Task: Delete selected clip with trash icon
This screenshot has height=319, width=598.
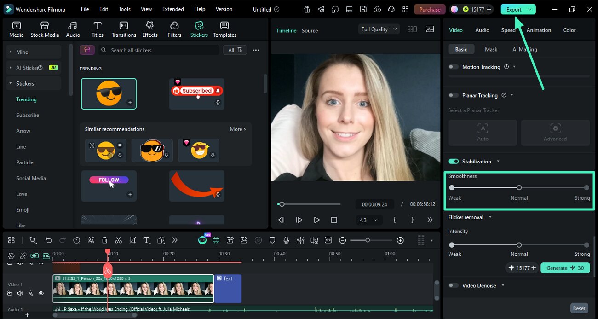Action: click(104, 240)
